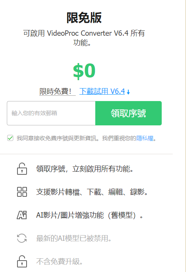Focus the 輸入您的有效郵箱 email field
Image resolution: width=186 pixels, height=272 pixels.
point(51,113)
